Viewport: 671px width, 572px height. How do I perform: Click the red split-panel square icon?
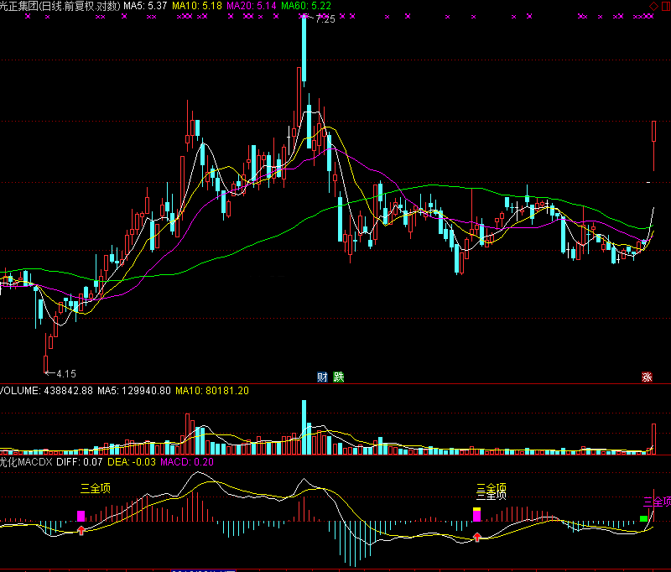(666, 6)
